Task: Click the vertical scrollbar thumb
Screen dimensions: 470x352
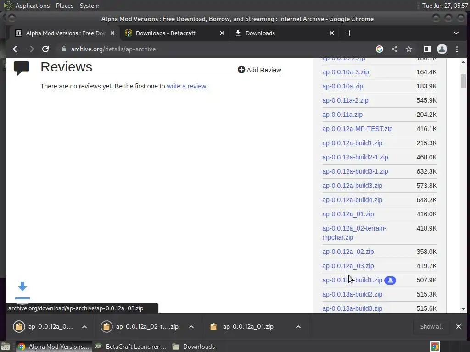Action: click(x=464, y=81)
